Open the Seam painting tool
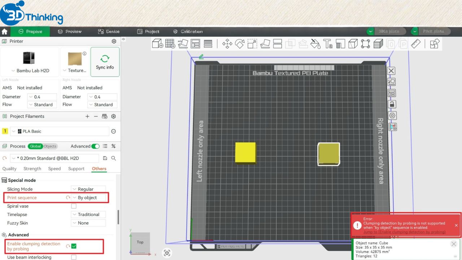 353,44
